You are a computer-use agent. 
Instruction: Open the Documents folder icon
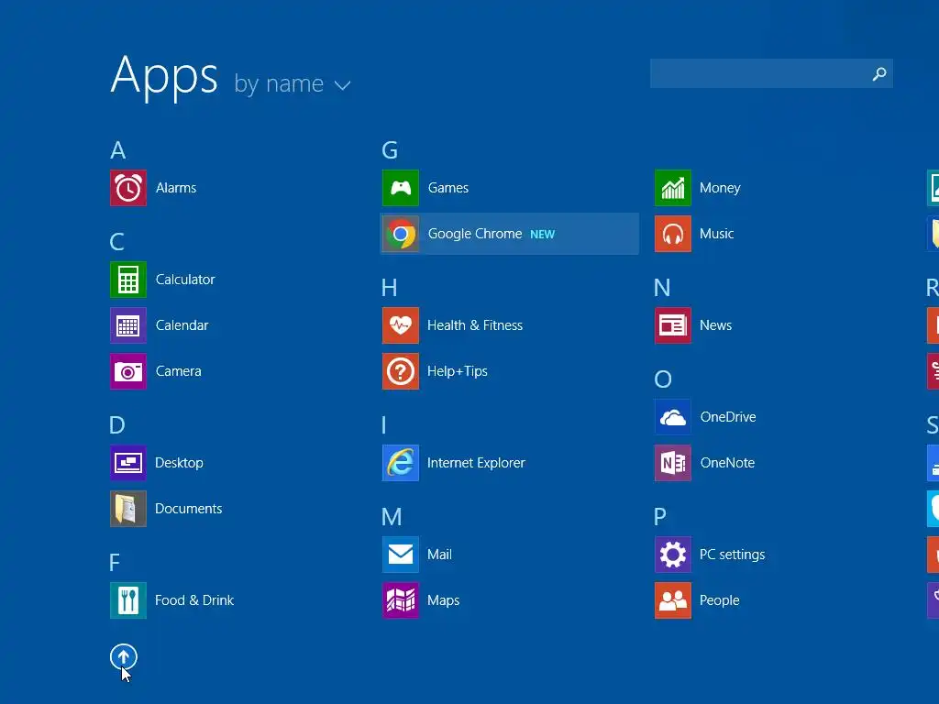point(128,509)
